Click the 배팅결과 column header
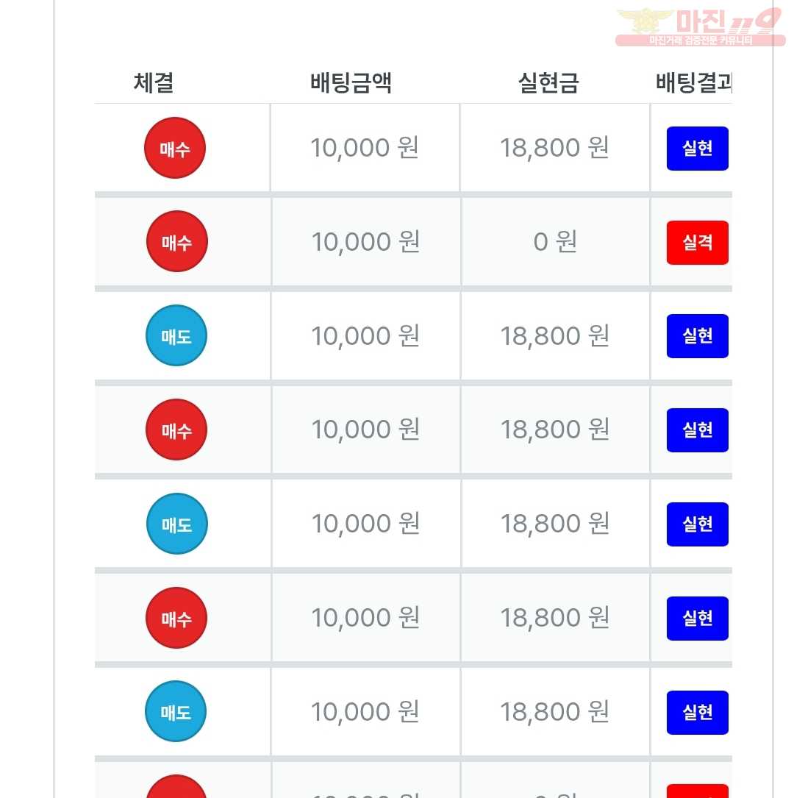Viewport: 794px width, 798px height. 693,83
